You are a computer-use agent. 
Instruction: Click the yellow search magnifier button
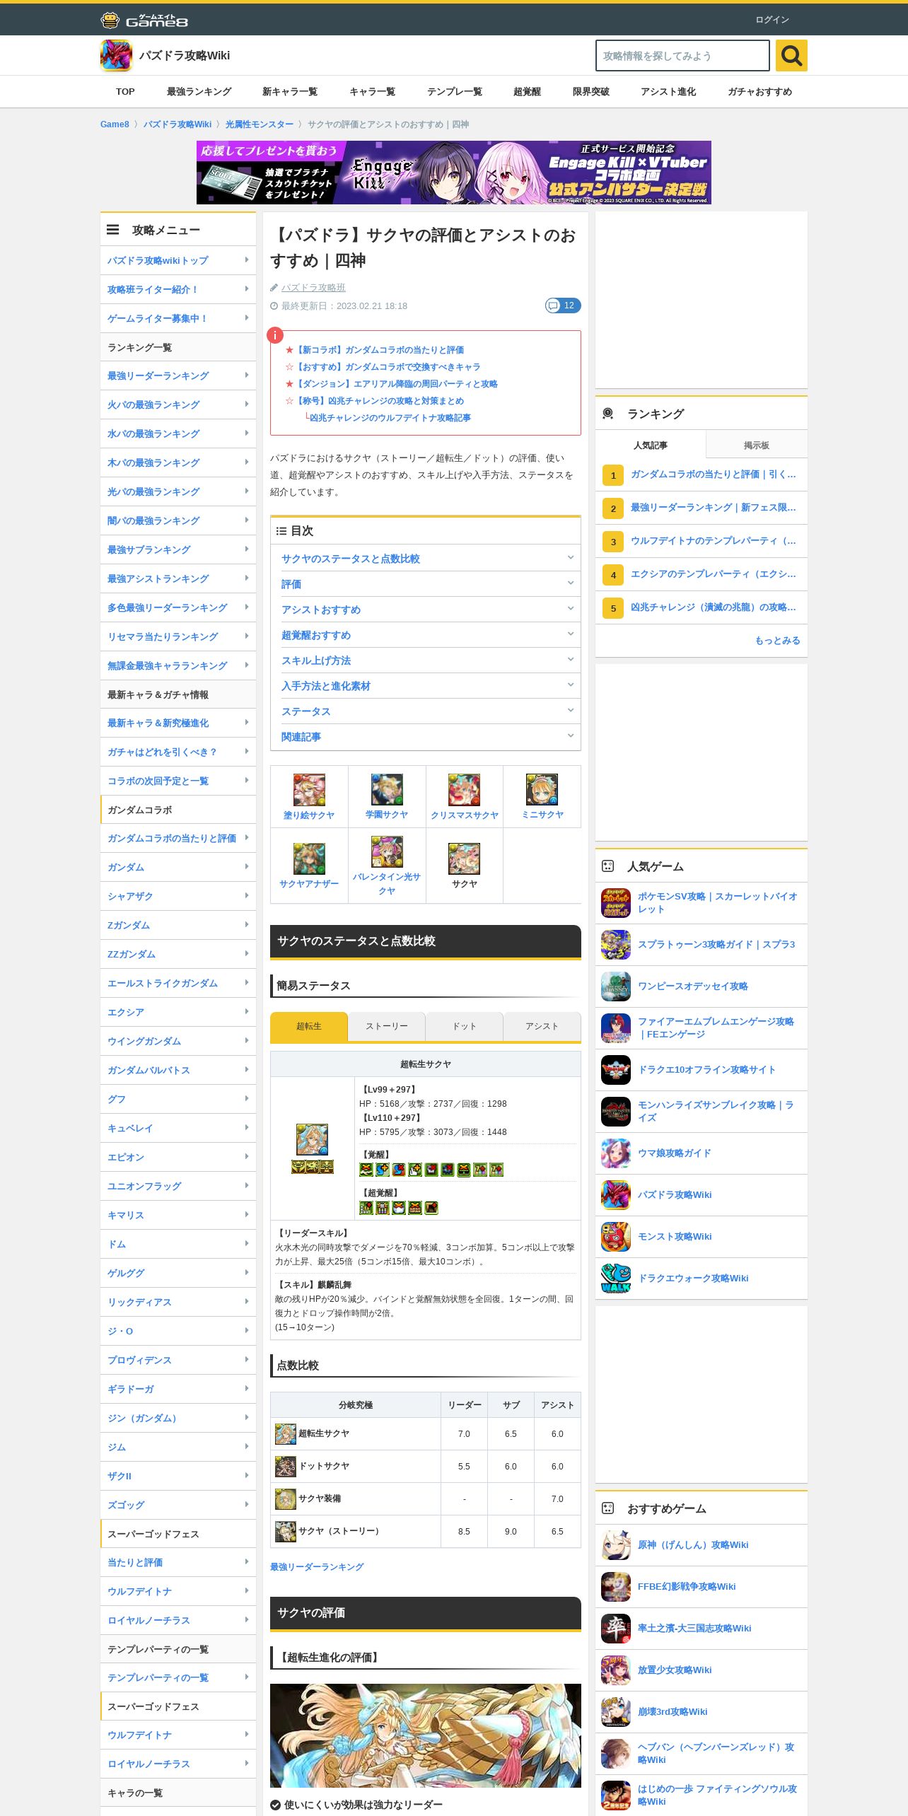click(791, 55)
